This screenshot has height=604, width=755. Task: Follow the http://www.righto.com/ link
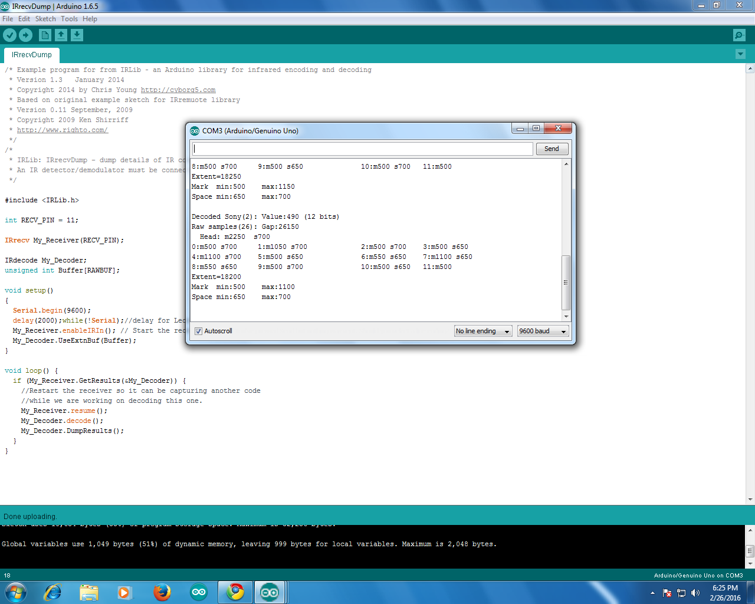(x=62, y=130)
